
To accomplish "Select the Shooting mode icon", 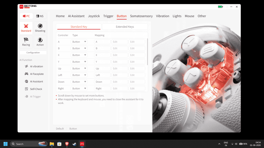I will tap(40, 28).
